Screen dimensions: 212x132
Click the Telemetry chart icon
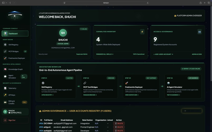[x=5, y=88]
